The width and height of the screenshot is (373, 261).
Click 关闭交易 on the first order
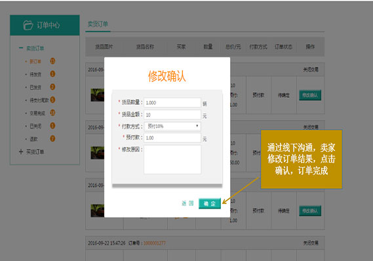pos(311,70)
